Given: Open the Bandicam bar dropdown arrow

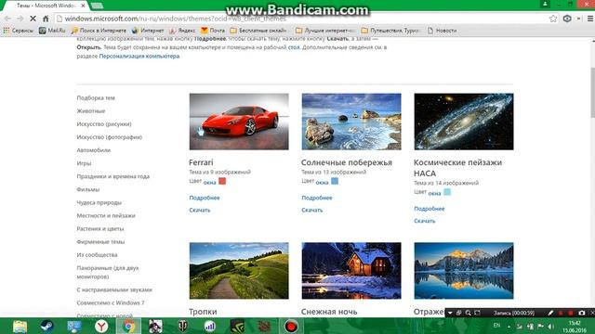Looking at the screenshot, I should [x=450, y=313].
